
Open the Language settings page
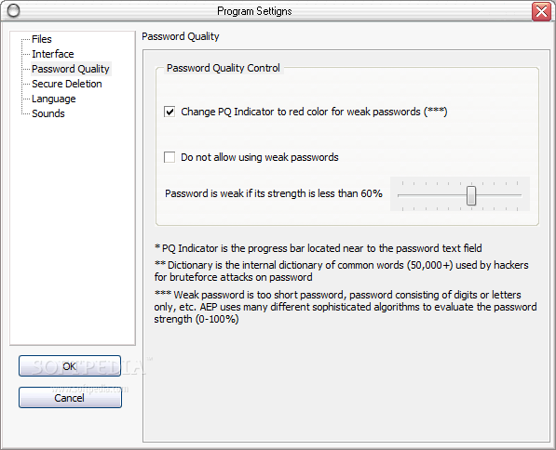click(53, 99)
